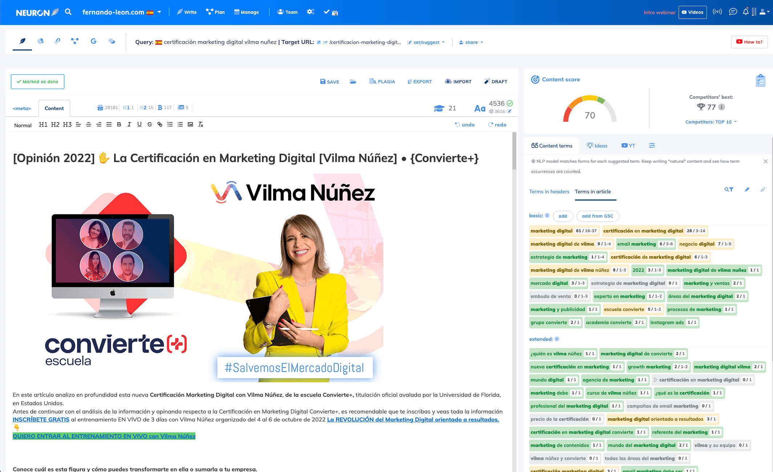Open the sliders settings tab
773x472 pixels.
(652, 145)
